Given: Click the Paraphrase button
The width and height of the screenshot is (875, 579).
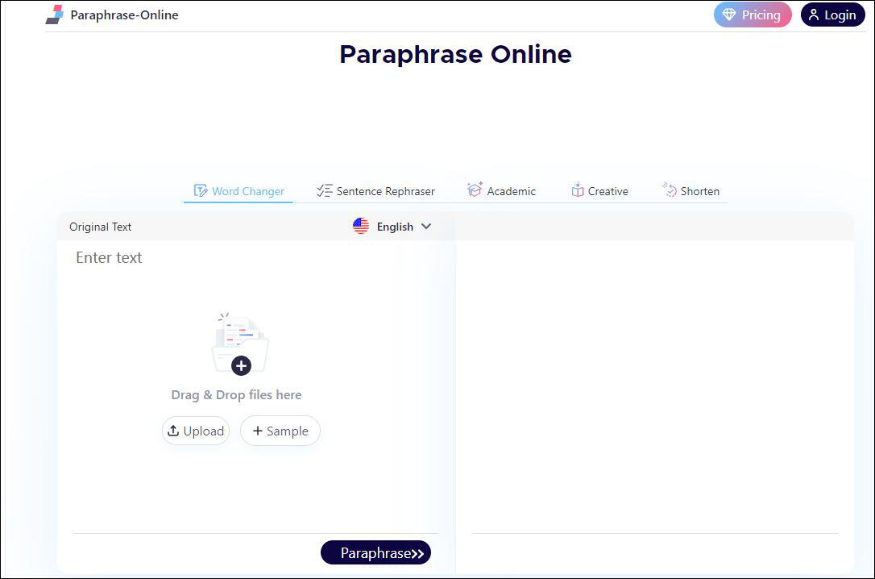Looking at the screenshot, I should click(x=375, y=552).
